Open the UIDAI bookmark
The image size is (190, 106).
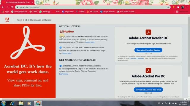coord(34,12)
